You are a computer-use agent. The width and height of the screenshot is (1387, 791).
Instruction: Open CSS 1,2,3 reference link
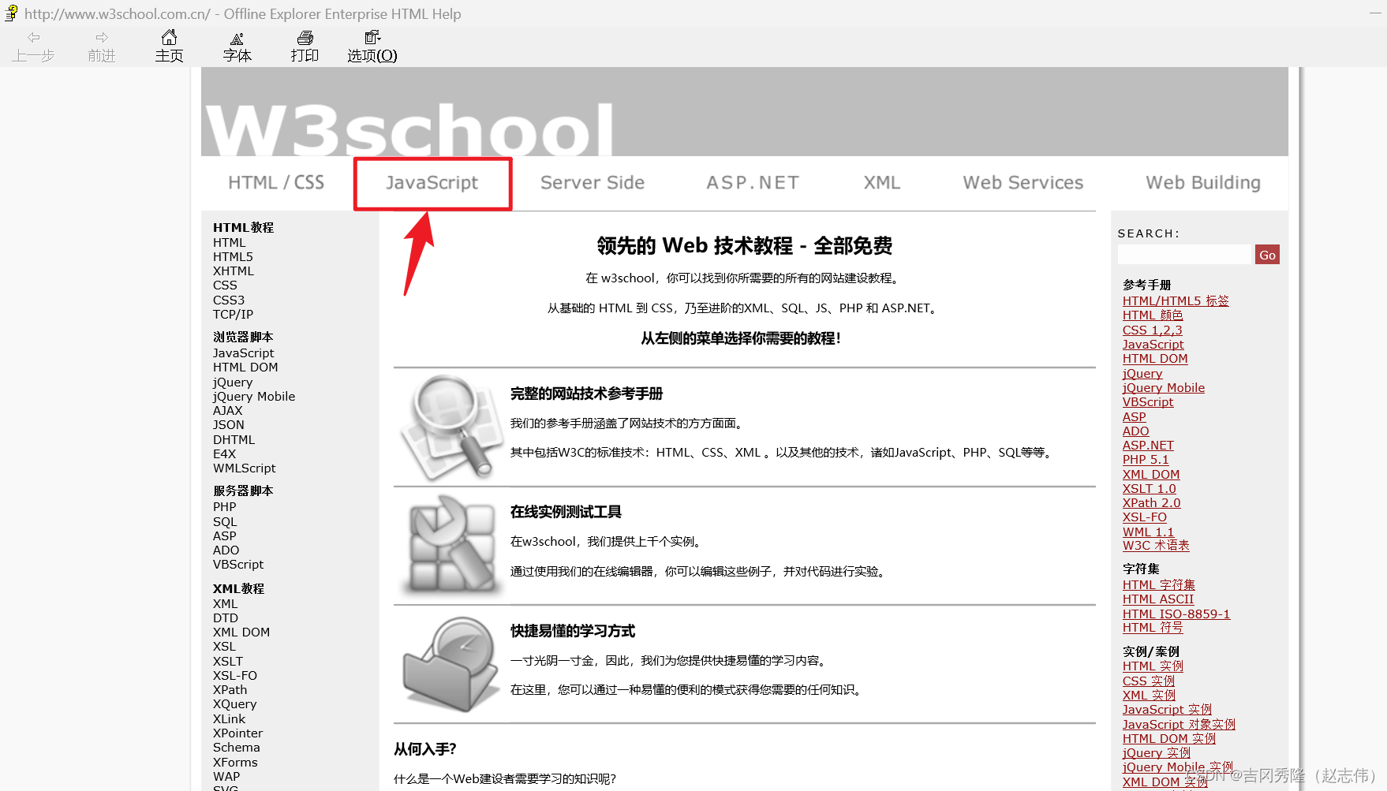coord(1153,330)
